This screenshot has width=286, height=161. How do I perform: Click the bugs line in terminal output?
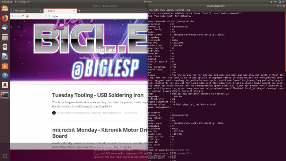(188, 94)
